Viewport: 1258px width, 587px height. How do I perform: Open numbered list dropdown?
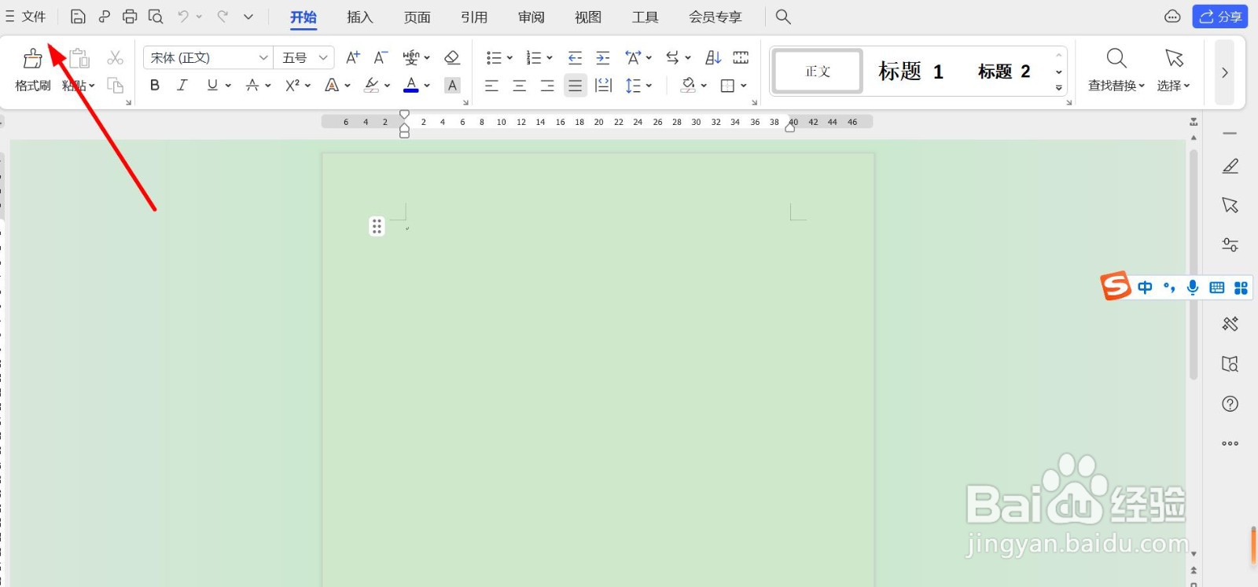pos(550,57)
